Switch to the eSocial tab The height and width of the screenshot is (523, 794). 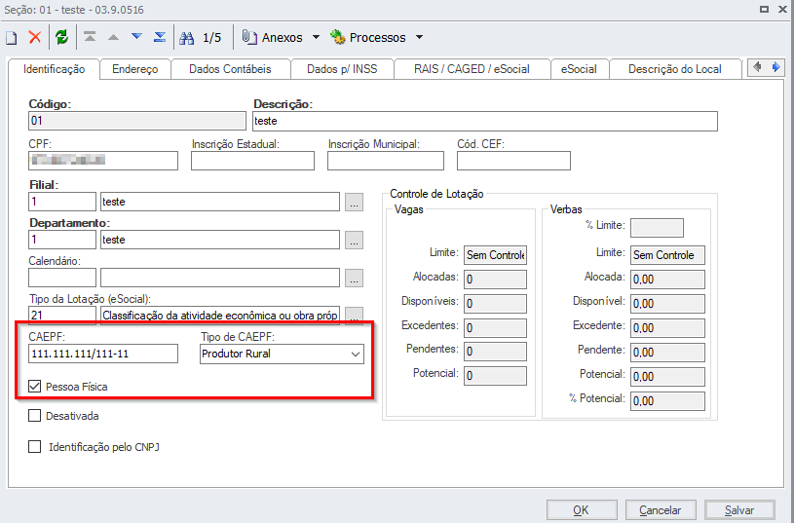pyautogui.click(x=580, y=69)
